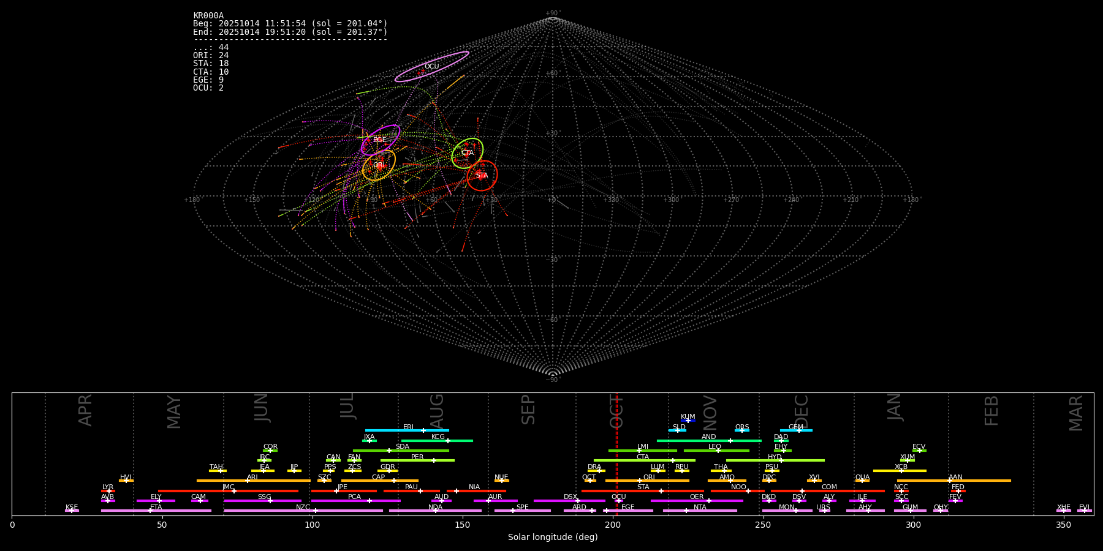
Task: Click the 'ORI: 24' count in the legend
Action: (211, 56)
